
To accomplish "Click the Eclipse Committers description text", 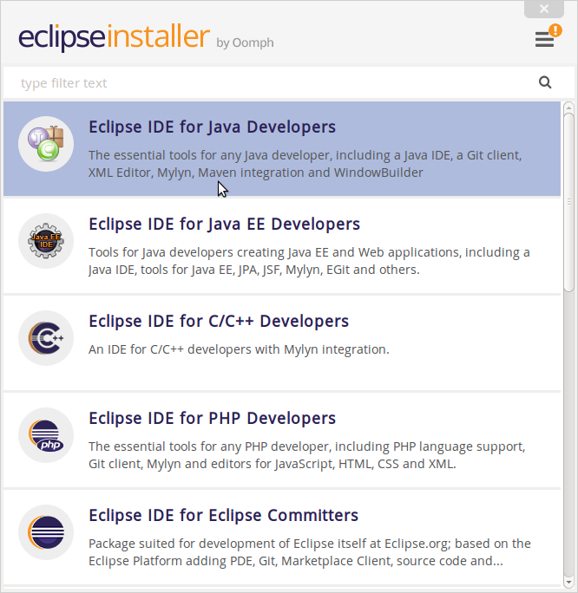I will pyautogui.click(x=310, y=552).
